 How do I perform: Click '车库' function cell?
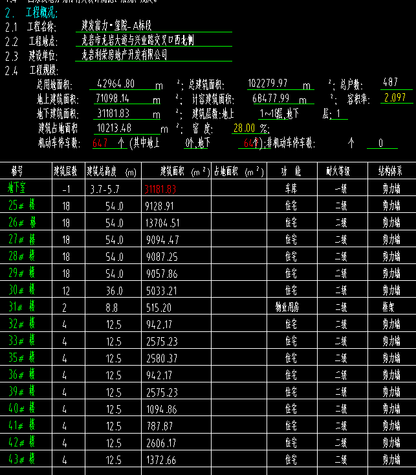click(x=291, y=189)
